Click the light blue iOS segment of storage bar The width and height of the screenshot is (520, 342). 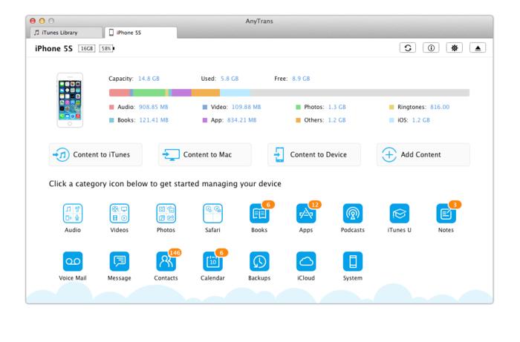click(x=235, y=93)
